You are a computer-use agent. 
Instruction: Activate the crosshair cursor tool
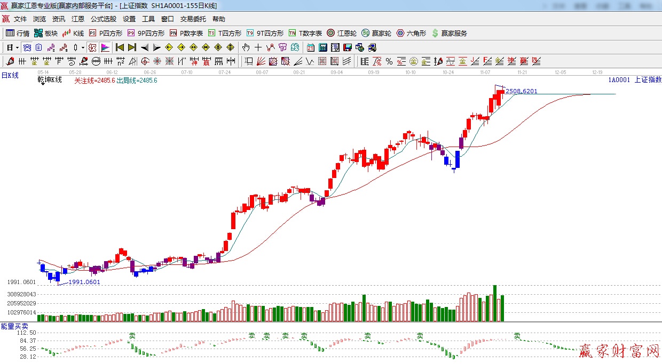[258, 47]
